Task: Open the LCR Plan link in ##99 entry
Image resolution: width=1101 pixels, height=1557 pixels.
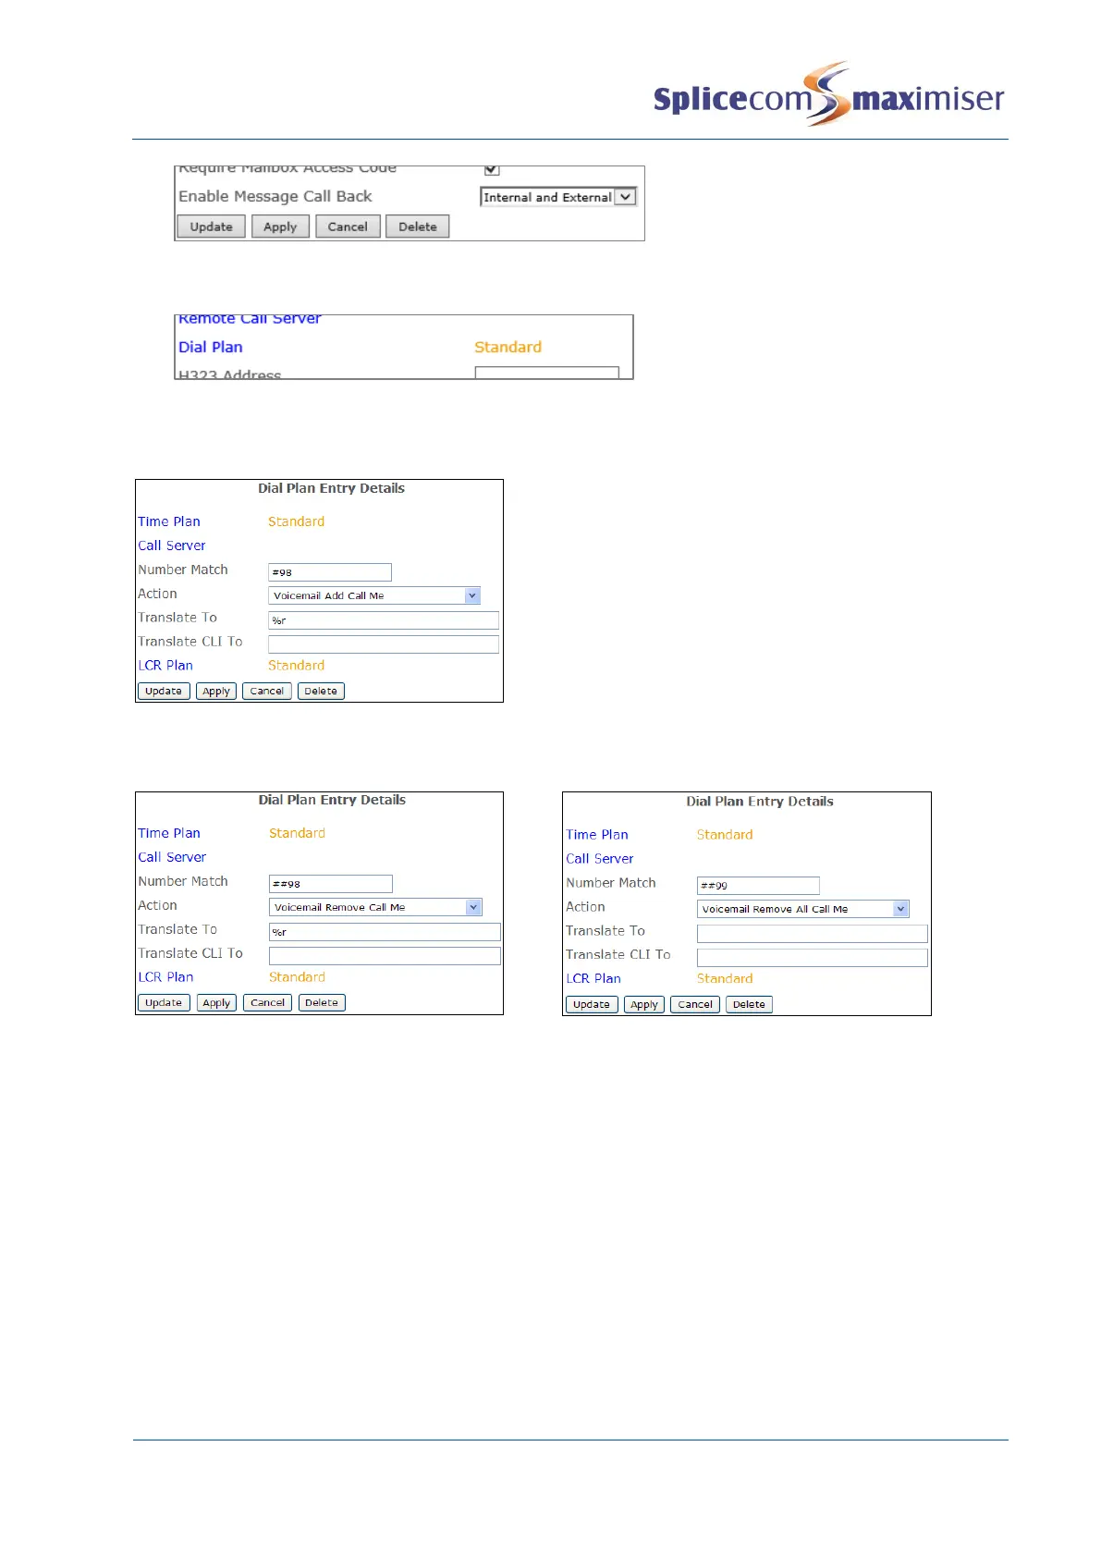Action: (x=593, y=978)
